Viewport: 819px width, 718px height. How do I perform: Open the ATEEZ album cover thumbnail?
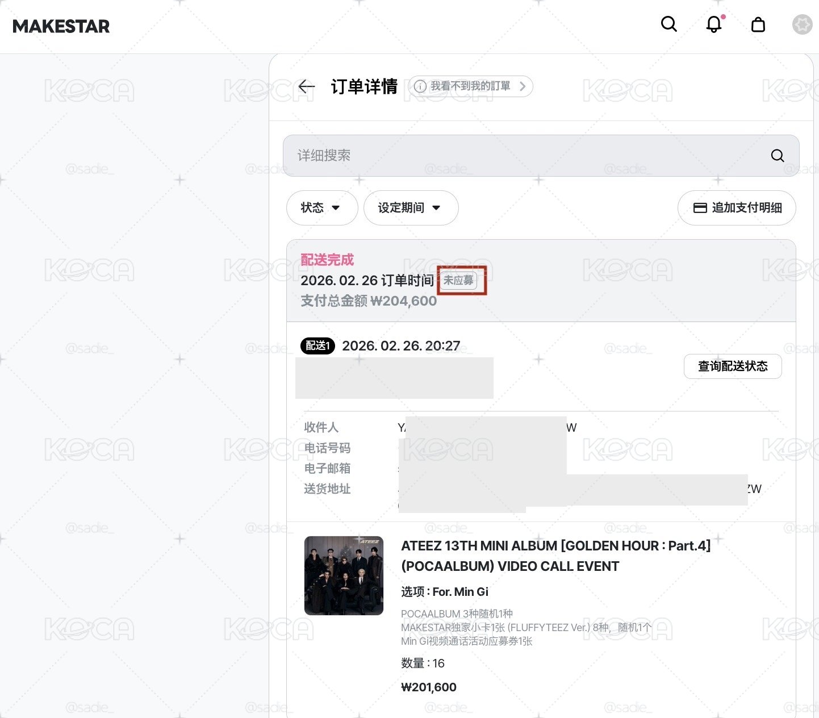344,575
